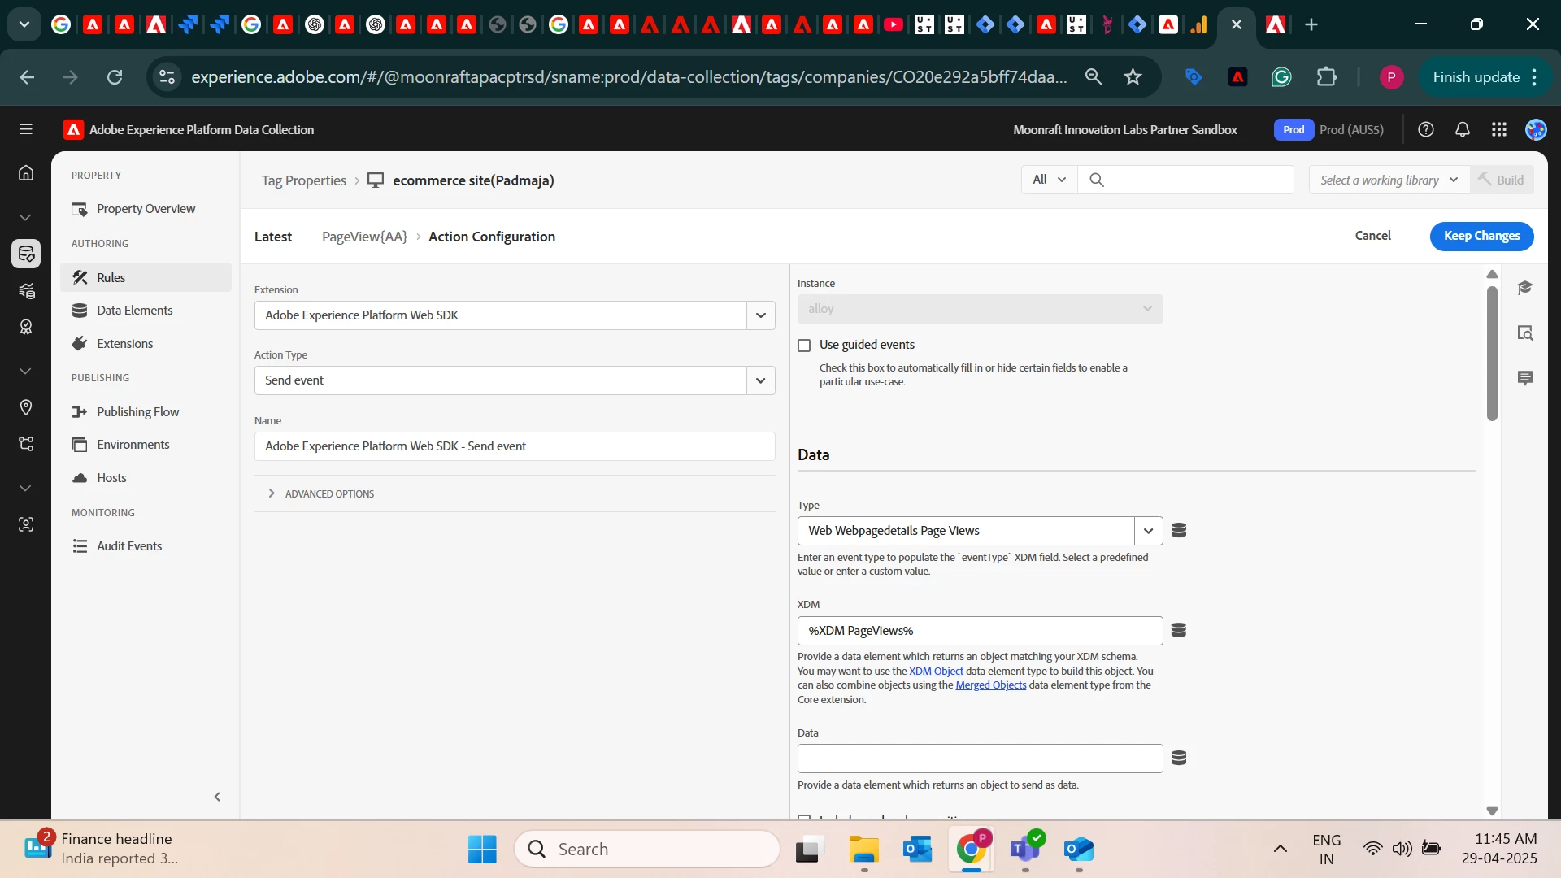Expand the Extension dropdown
The height and width of the screenshot is (878, 1561).
(760, 315)
